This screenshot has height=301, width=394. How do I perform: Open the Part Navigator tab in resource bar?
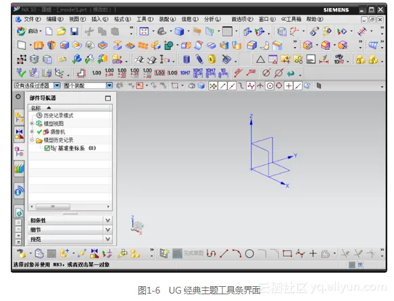[x=19, y=152]
